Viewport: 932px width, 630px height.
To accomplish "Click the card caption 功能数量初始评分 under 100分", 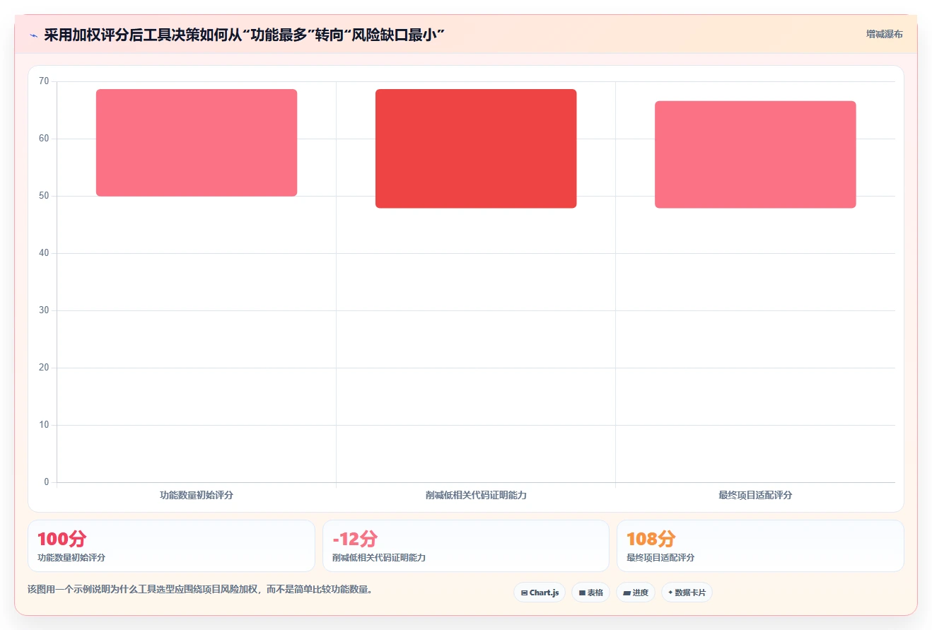I will point(71,557).
